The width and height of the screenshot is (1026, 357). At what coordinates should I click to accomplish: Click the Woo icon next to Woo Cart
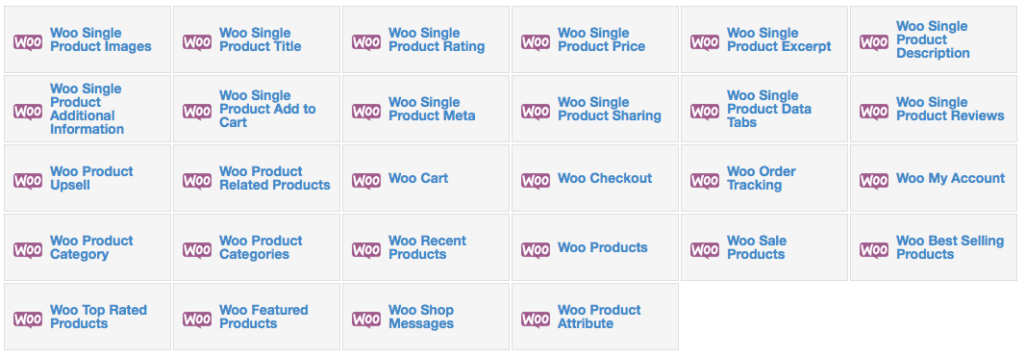tap(365, 180)
